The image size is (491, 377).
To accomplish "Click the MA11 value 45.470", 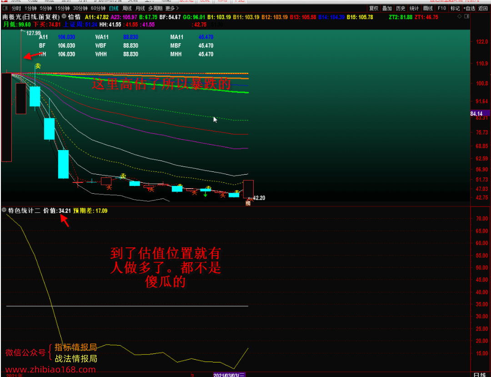I will (206, 37).
